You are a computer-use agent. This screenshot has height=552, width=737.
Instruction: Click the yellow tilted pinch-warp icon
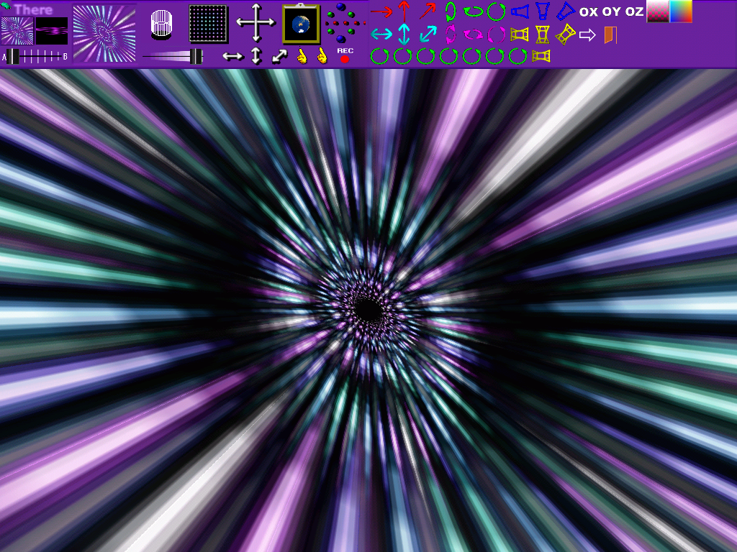tap(566, 34)
